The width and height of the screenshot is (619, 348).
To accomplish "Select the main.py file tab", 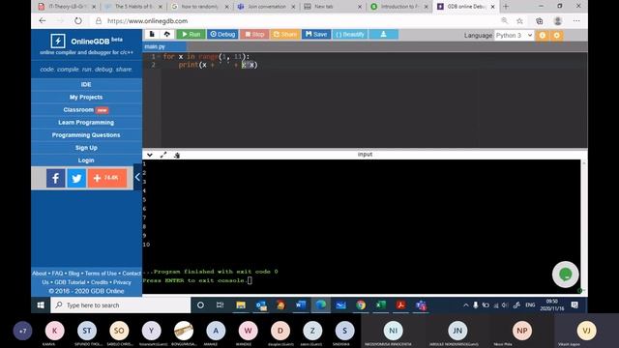I will (155, 46).
